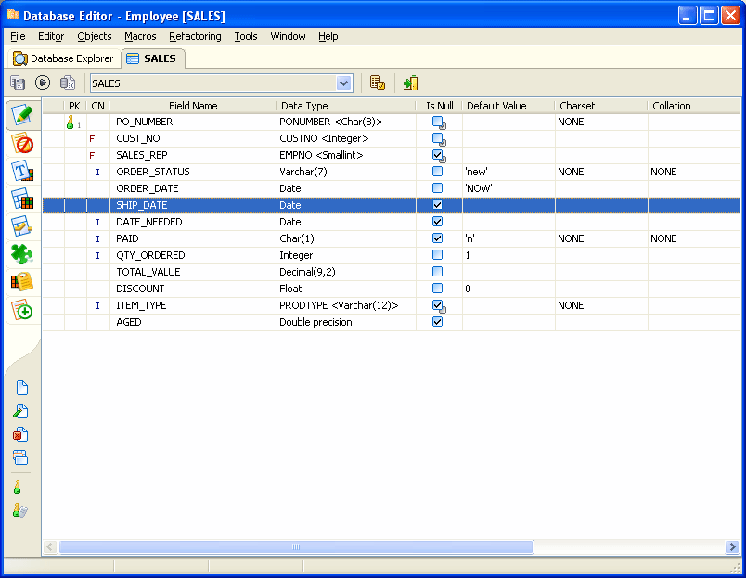This screenshot has width=746, height=578.
Task: Click the green exit door toolbar icon
Action: tap(410, 83)
